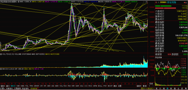Select the 笔 tick-detail icon
188x90 pixels.
[x=156, y=89]
